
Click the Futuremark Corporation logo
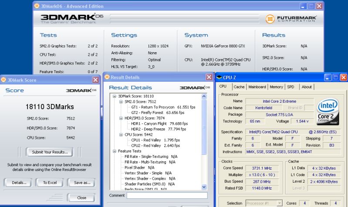tap(291, 19)
